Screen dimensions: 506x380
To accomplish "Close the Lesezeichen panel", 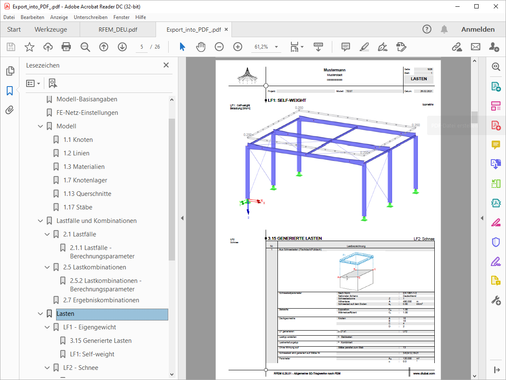I will click(166, 65).
